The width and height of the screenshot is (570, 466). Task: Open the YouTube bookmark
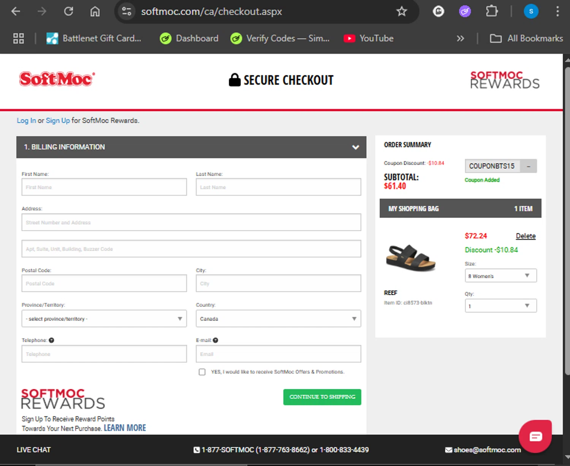click(368, 38)
